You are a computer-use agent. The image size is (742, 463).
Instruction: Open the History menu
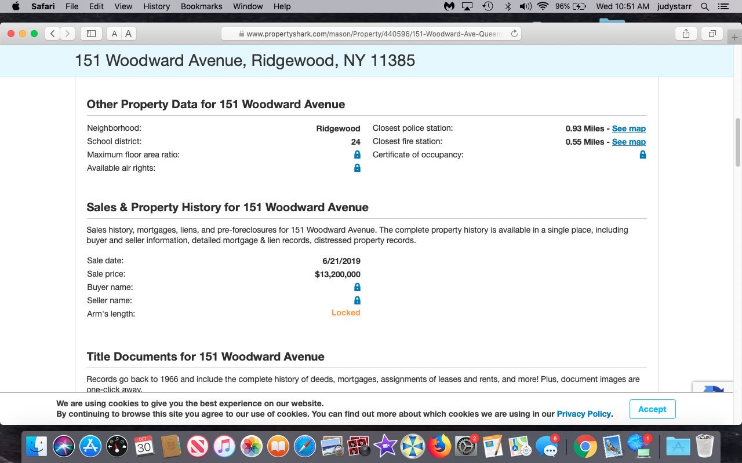click(157, 6)
